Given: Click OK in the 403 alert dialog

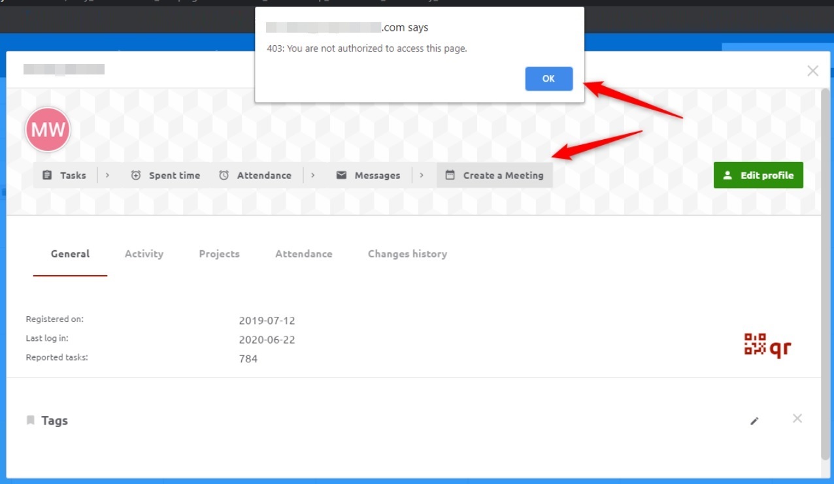Looking at the screenshot, I should click(548, 78).
